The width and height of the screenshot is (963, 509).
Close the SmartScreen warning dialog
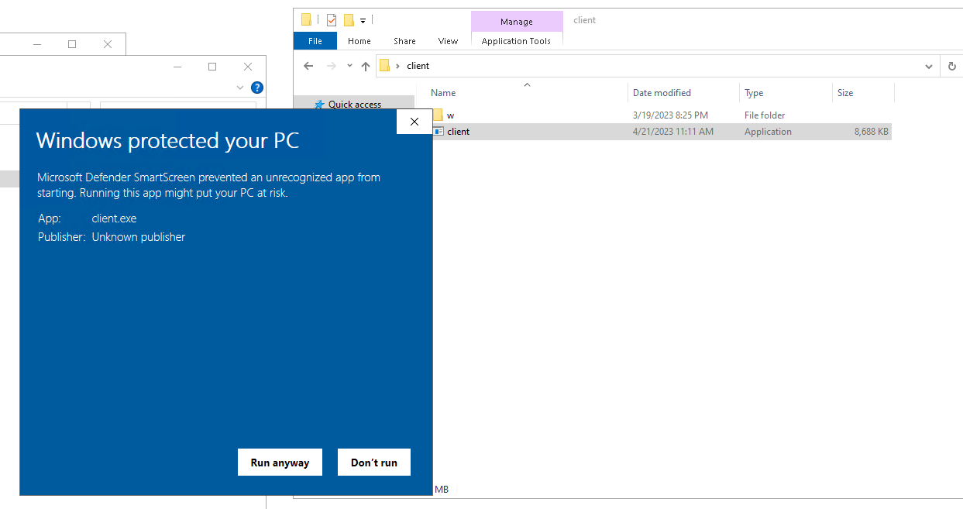pyautogui.click(x=414, y=122)
